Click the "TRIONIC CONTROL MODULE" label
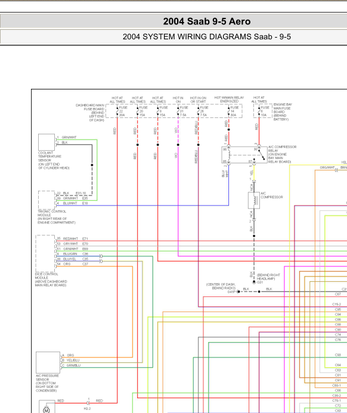This screenshot has height=413, width=347. point(52,213)
